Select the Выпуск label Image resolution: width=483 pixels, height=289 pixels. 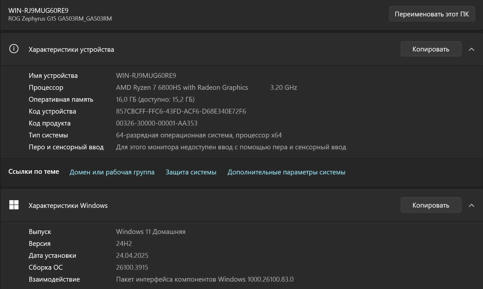[40, 232]
